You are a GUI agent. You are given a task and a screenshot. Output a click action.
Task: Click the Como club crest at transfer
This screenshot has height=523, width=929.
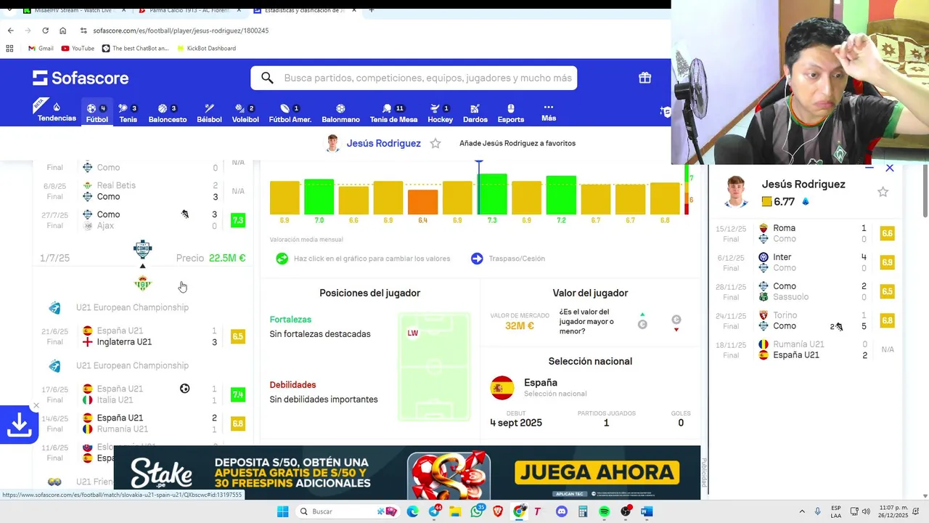point(142,249)
